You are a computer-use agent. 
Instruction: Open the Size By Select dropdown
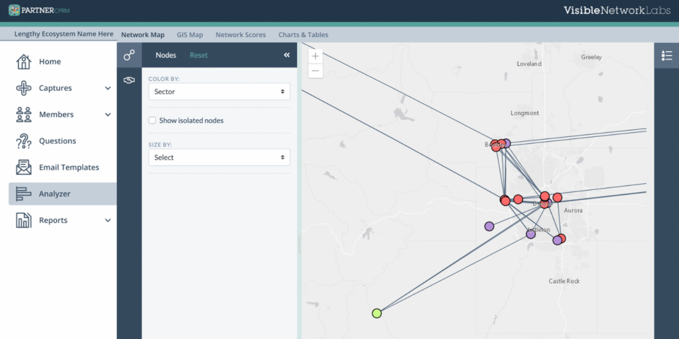(x=219, y=158)
